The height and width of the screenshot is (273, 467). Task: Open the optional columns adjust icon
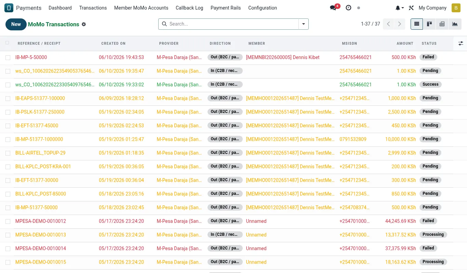click(461, 43)
